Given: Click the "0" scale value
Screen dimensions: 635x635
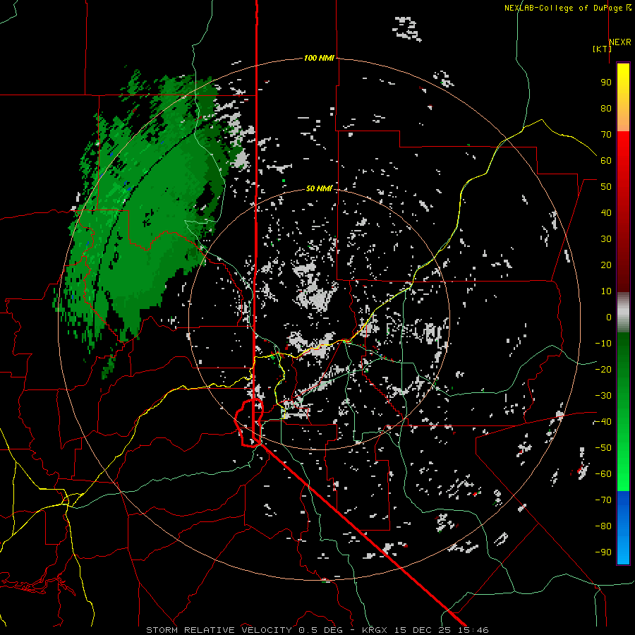Looking at the screenshot, I should click(x=609, y=317).
